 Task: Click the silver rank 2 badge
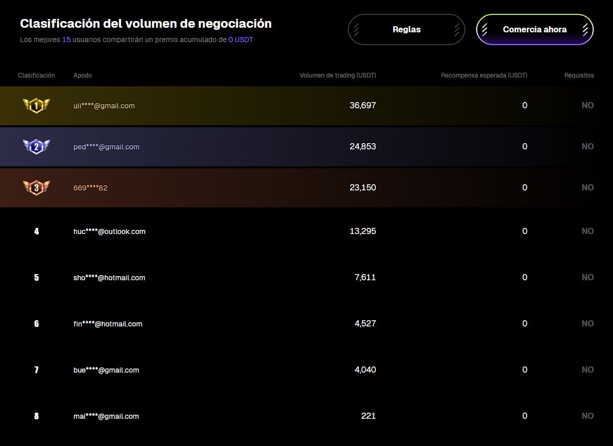pos(36,147)
